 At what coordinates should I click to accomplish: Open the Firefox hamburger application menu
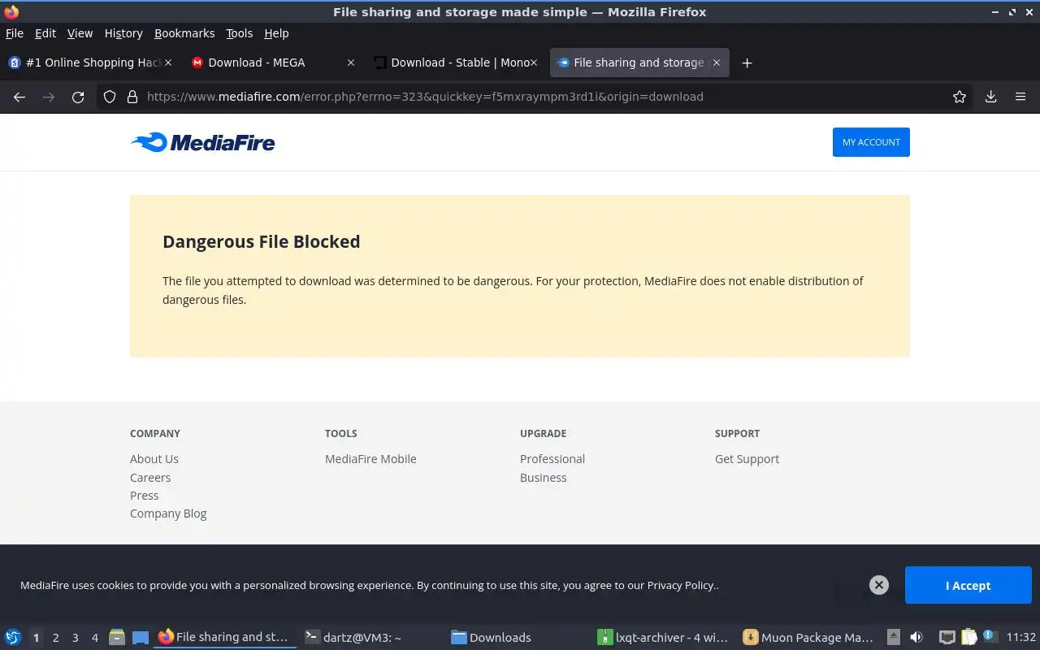[1020, 97]
